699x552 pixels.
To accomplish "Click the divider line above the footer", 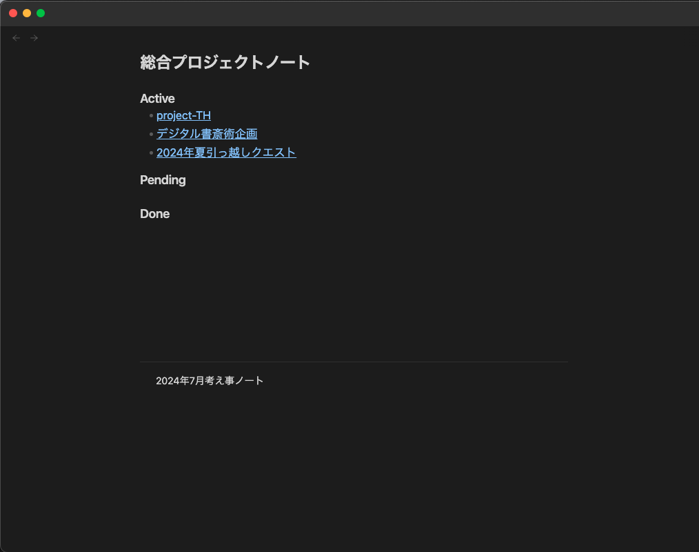I will point(354,361).
